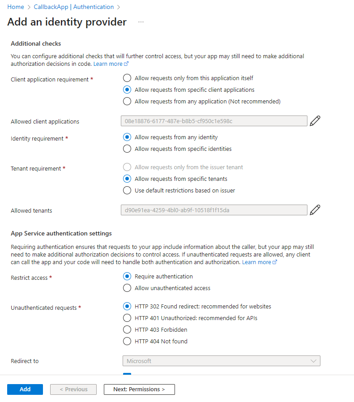Click the Allowed tenants ID field
This screenshot has height=402, width=354.
pos(214,210)
